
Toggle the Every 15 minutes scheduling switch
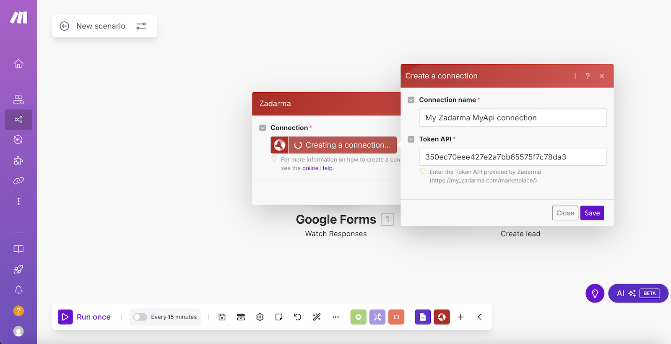[140, 317]
